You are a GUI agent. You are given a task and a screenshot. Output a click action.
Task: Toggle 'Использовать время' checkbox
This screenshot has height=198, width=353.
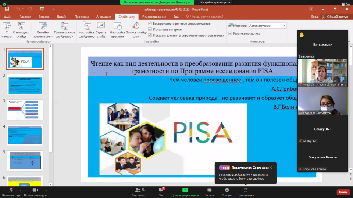click(x=150, y=29)
